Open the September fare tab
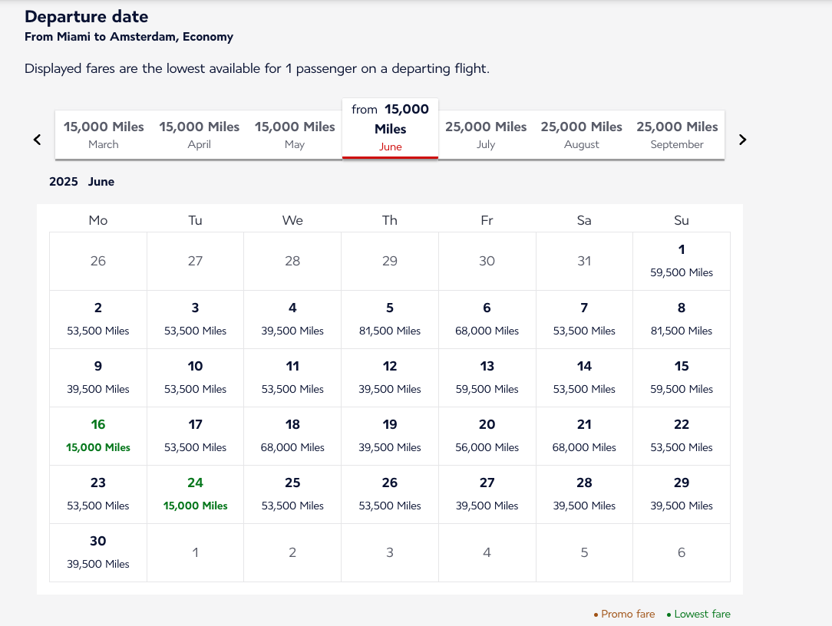 pos(677,134)
